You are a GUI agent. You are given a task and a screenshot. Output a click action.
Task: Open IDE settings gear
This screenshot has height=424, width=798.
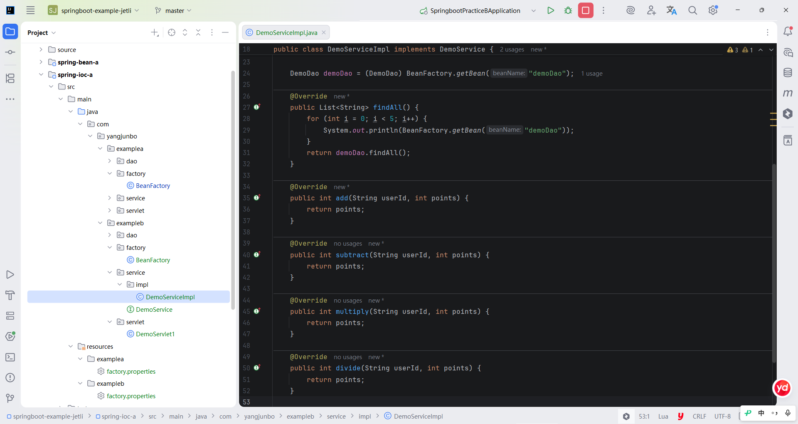713,10
